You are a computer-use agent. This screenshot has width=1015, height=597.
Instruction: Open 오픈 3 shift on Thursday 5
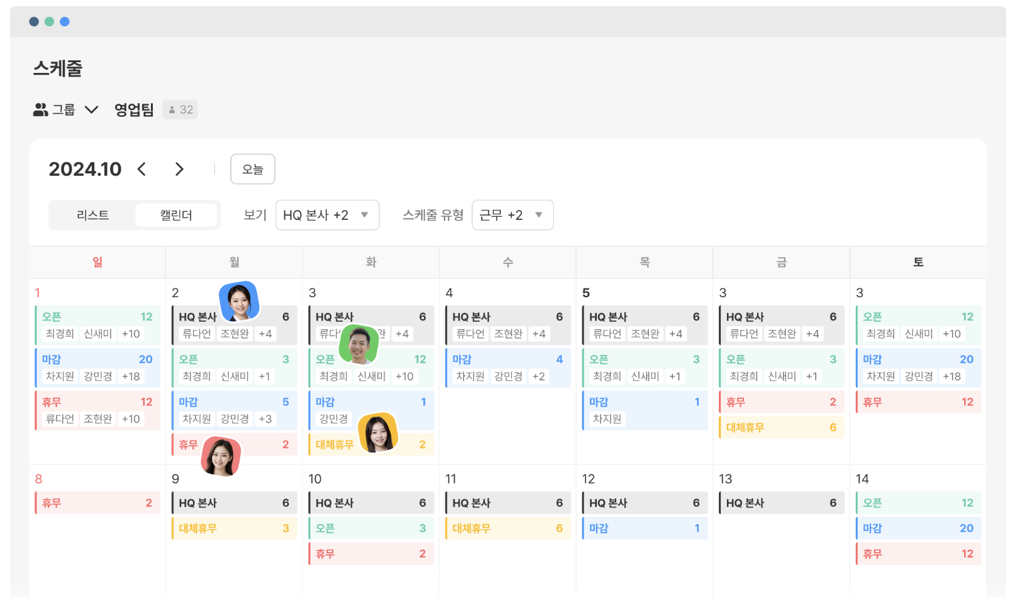click(x=645, y=368)
